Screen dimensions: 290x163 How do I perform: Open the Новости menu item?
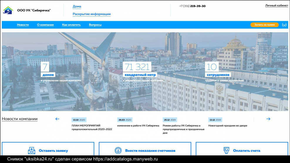23,25
